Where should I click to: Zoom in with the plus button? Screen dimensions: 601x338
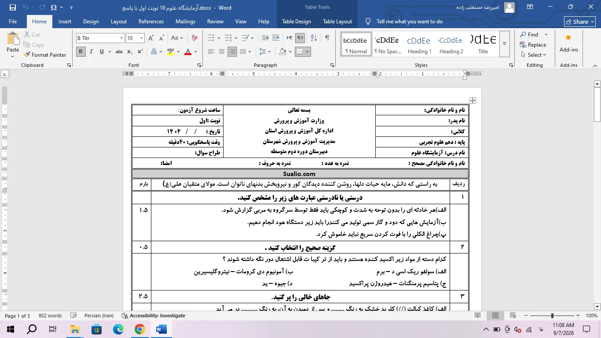coord(578,316)
